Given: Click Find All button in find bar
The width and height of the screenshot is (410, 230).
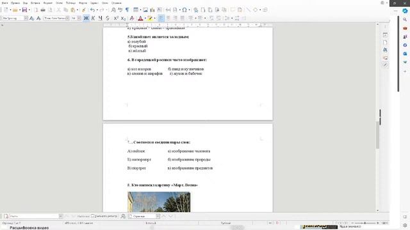Looking at the screenshot, I should tap(83, 216).
